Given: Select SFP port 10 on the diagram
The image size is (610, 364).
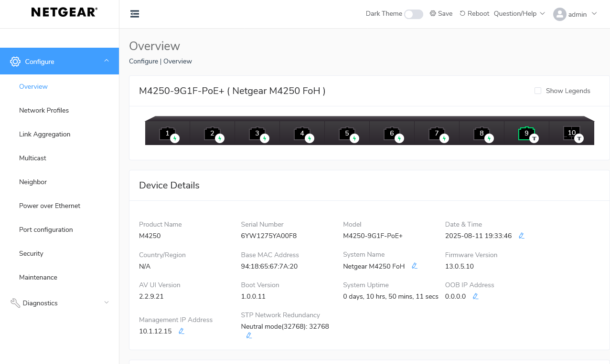Looking at the screenshot, I should (572, 133).
